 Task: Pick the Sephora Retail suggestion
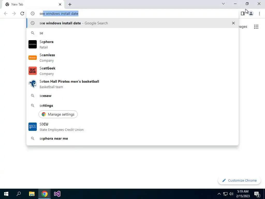click(x=133, y=44)
